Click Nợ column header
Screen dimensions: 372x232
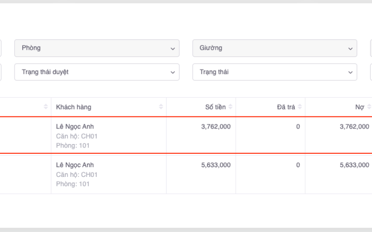pos(359,107)
